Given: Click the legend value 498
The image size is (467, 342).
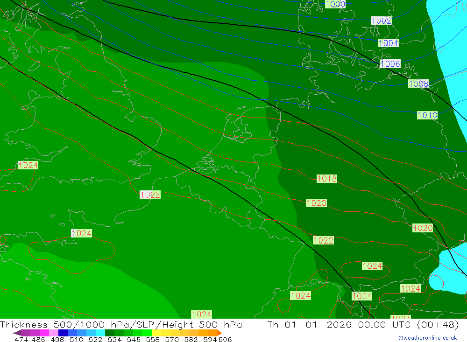Looking at the screenshot, I should pos(57,339).
